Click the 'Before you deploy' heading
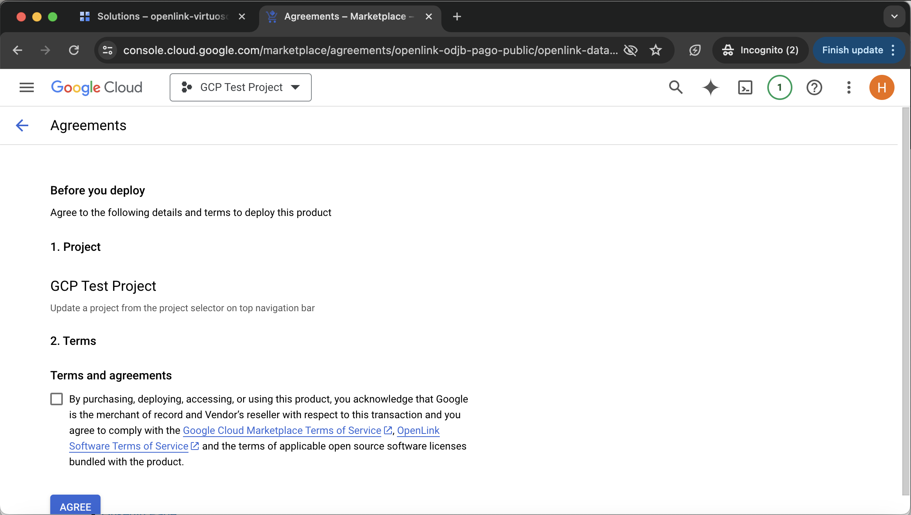 pos(98,190)
